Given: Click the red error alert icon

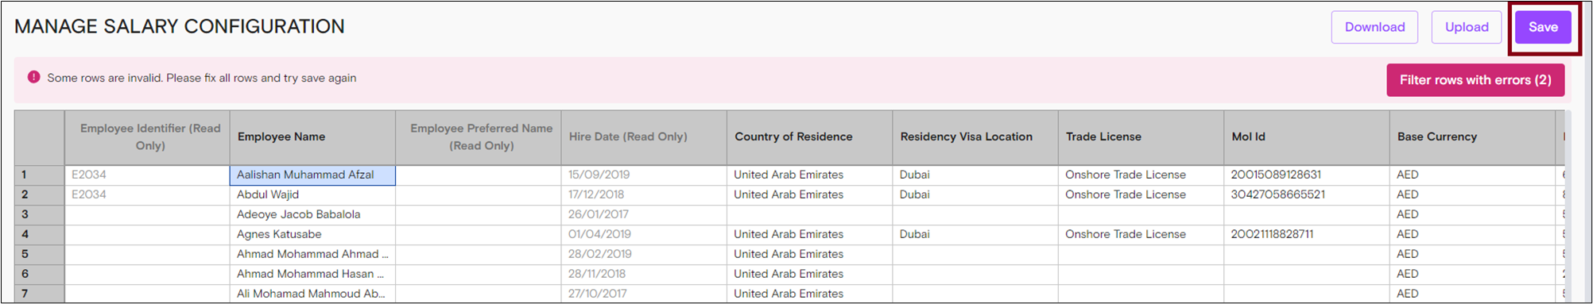Looking at the screenshot, I should click(33, 77).
